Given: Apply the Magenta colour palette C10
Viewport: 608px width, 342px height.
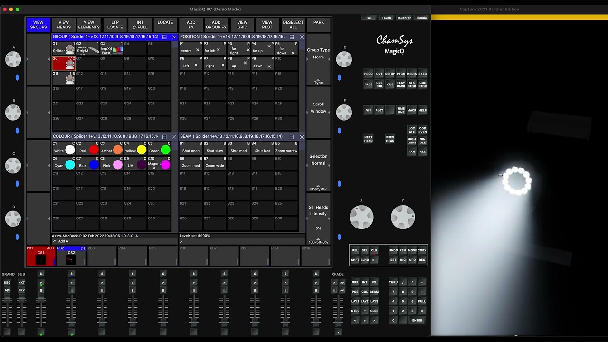Looking at the screenshot, I should pyautogui.click(x=159, y=163).
